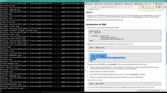
Task: Click the 'Installation of GDB' heading
Action: coord(96,25)
